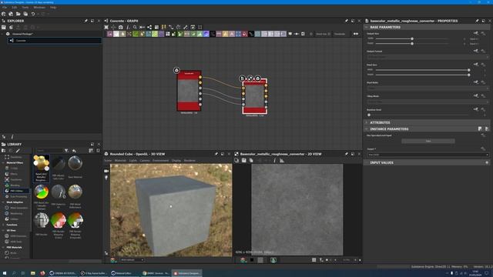Click the info icon in 2D view toolbar
This screenshot has height=277, width=493.
point(274,161)
